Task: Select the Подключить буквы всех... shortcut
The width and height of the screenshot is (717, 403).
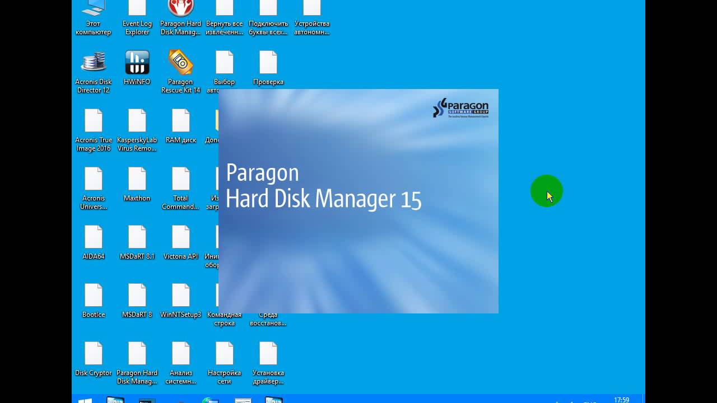Action: [268, 18]
